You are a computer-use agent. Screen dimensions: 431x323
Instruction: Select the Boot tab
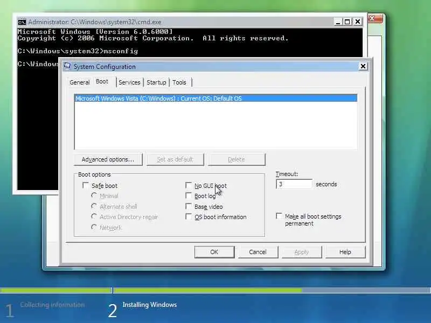pyautogui.click(x=102, y=82)
